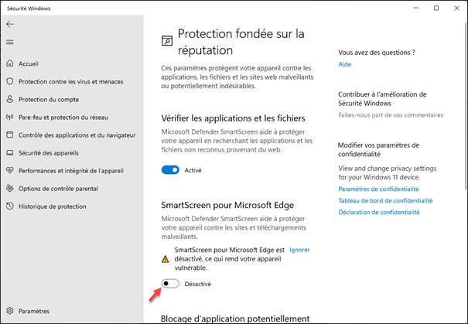
Task: Open Tableau de bord de confidentialité
Action: [384, 200]
